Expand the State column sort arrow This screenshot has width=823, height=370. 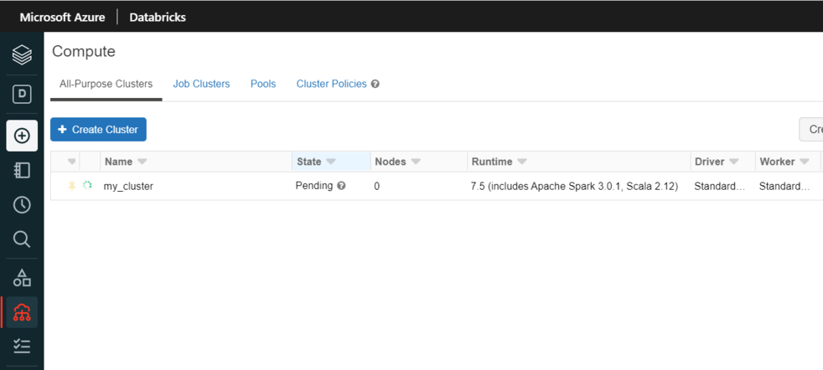[x=331, y=162]
